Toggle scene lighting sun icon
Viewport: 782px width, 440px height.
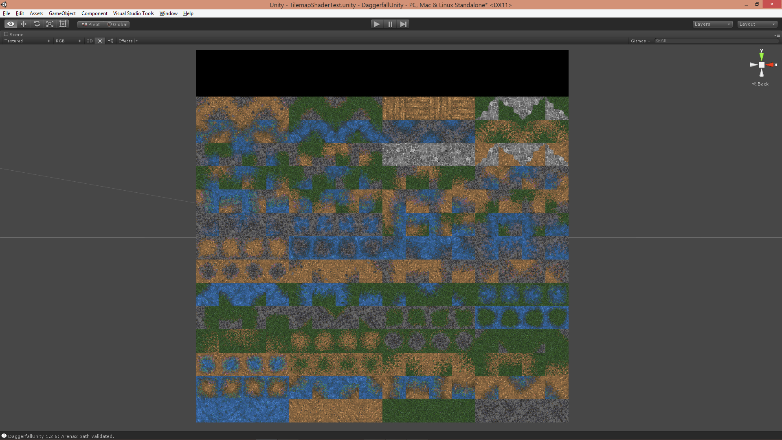pyautogui.click(x=100, y=41)
